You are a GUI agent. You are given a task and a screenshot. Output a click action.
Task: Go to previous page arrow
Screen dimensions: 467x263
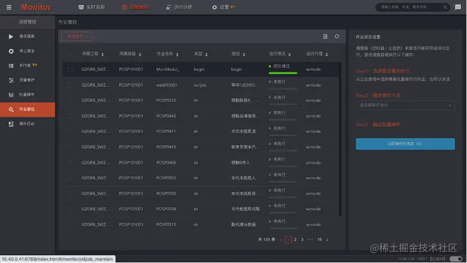click(x=281, y=240)
